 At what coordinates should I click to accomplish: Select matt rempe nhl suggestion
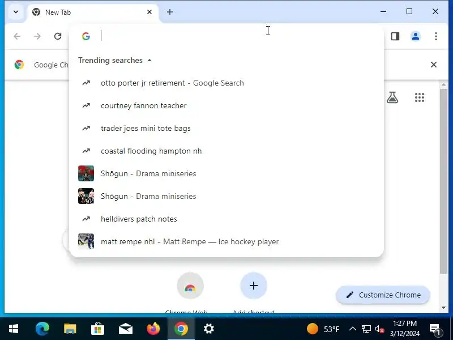(226, 241)
